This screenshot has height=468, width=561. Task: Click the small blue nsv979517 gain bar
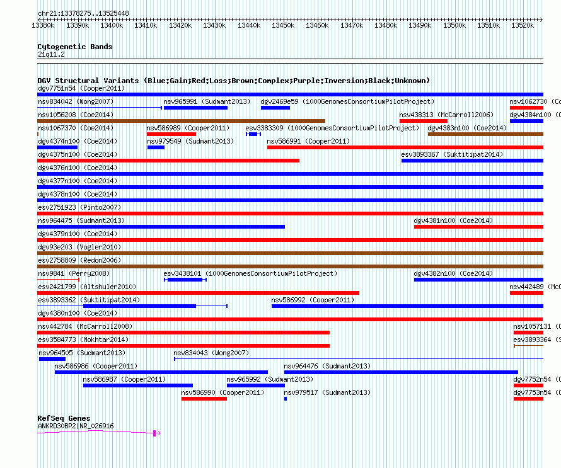[286, 399]
